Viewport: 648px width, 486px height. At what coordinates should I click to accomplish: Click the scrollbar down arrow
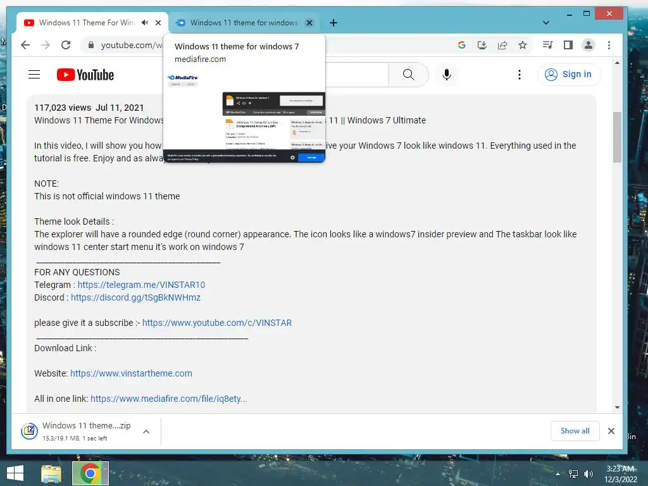617,408
